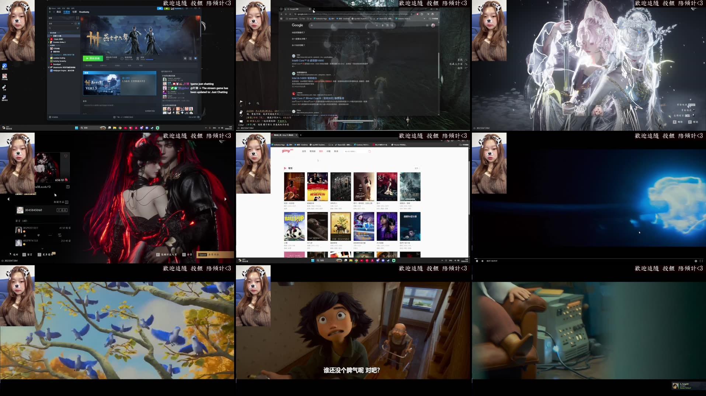The width and height of the screenshot is (706, 396).
Task: Expand more comments with down arrow
Action: (42, 249)
